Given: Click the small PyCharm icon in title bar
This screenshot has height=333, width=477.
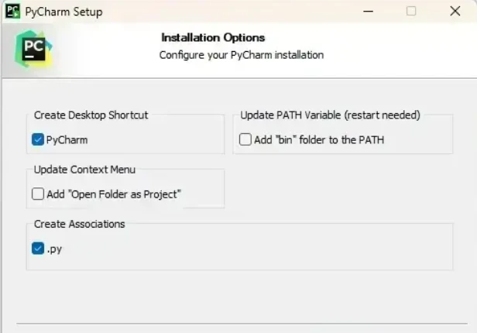Looking at the screenshot, I should [12, 12].
